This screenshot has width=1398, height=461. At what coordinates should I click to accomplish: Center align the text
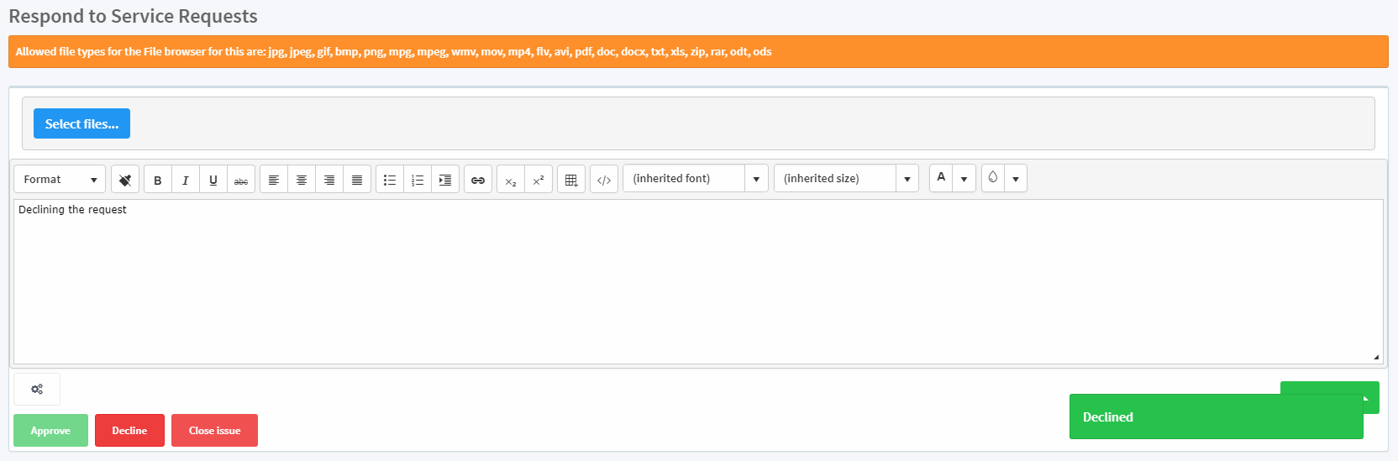[x=302, y=180]
